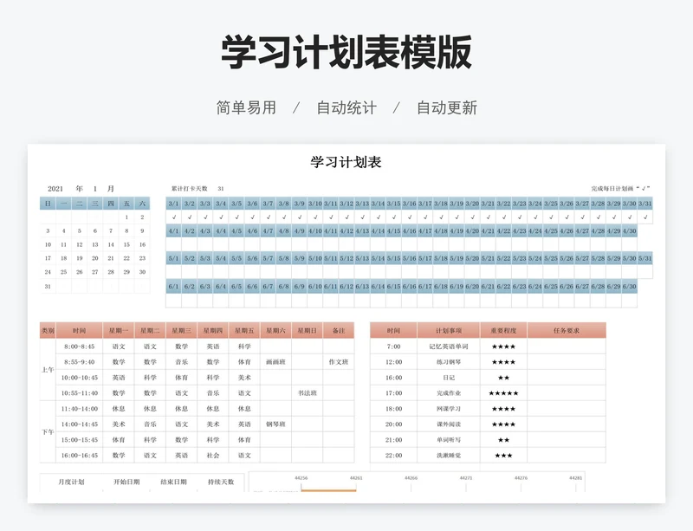Click the 课外阅读 plan item
693x531 pixels.
tap(449, 424)
